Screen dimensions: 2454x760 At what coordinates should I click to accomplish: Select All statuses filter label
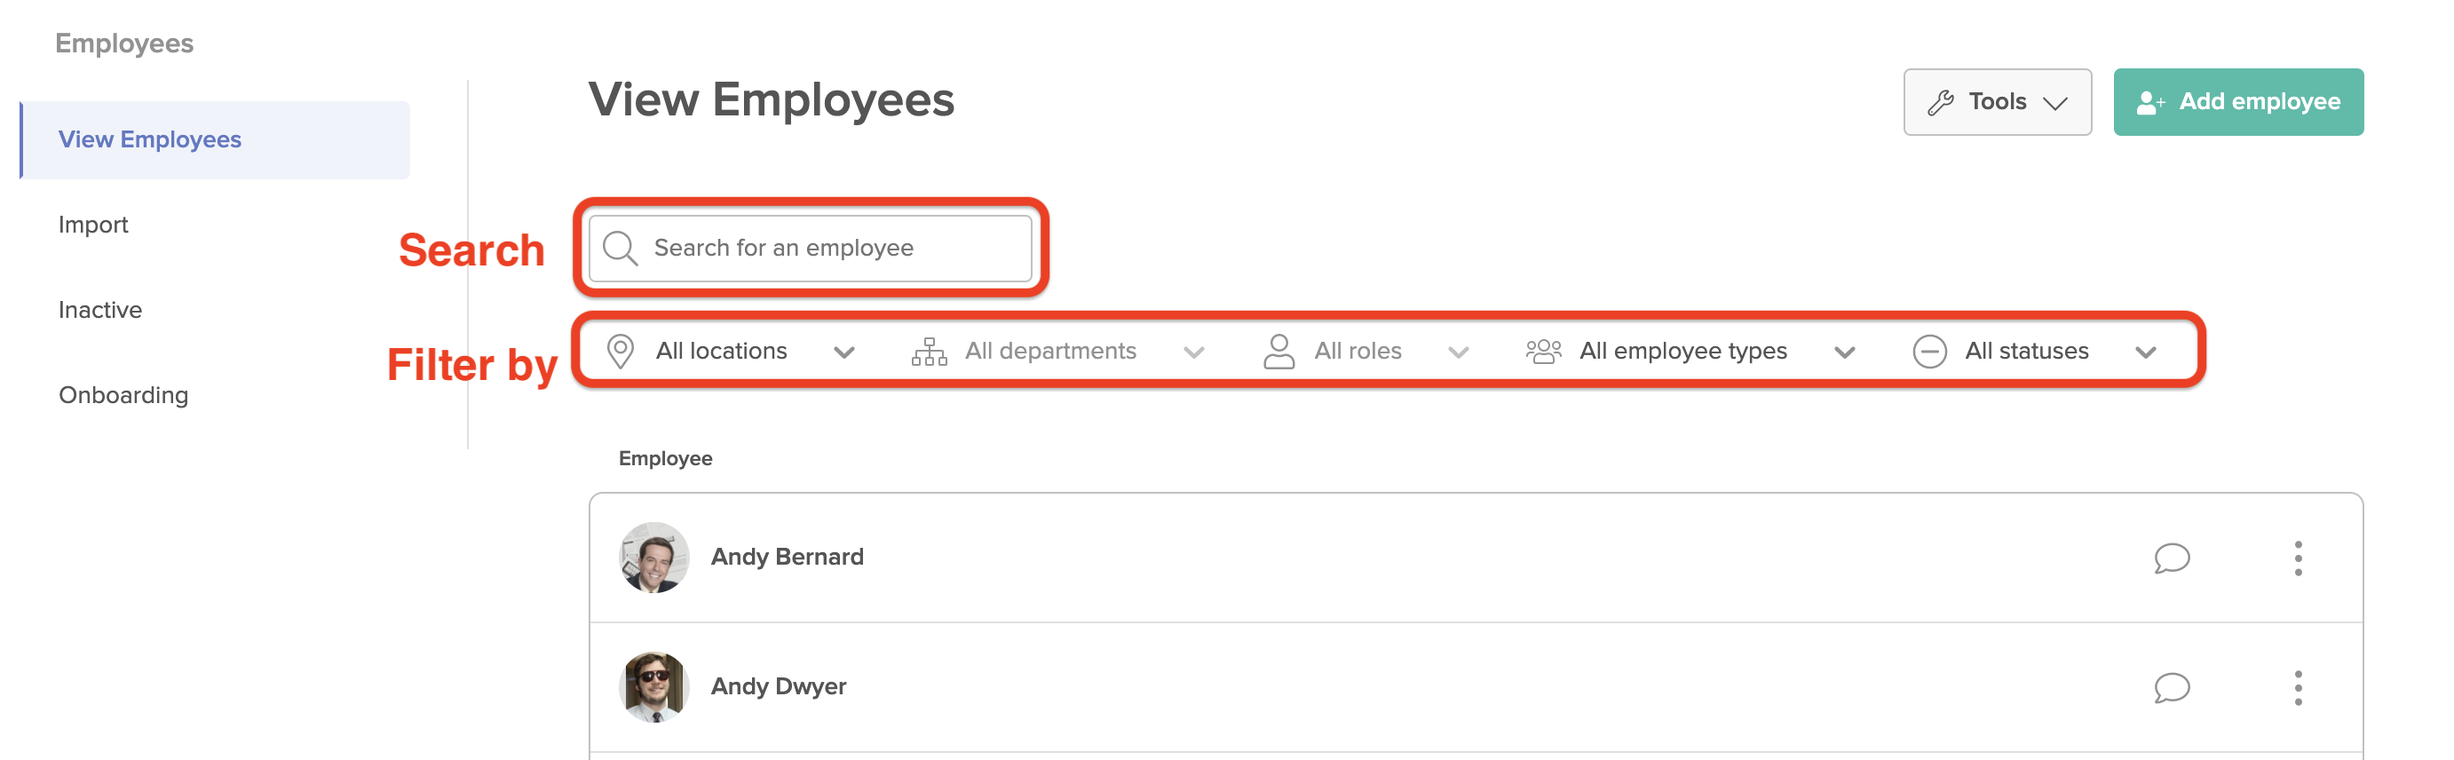pos(2026,352)
